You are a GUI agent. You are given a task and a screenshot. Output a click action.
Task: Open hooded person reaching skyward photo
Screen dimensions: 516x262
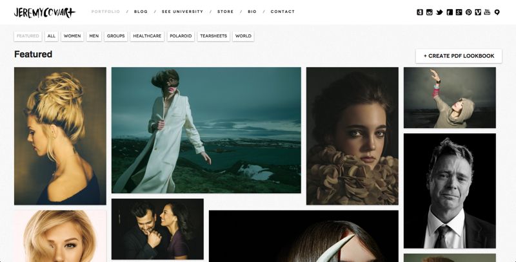point(450,97)
